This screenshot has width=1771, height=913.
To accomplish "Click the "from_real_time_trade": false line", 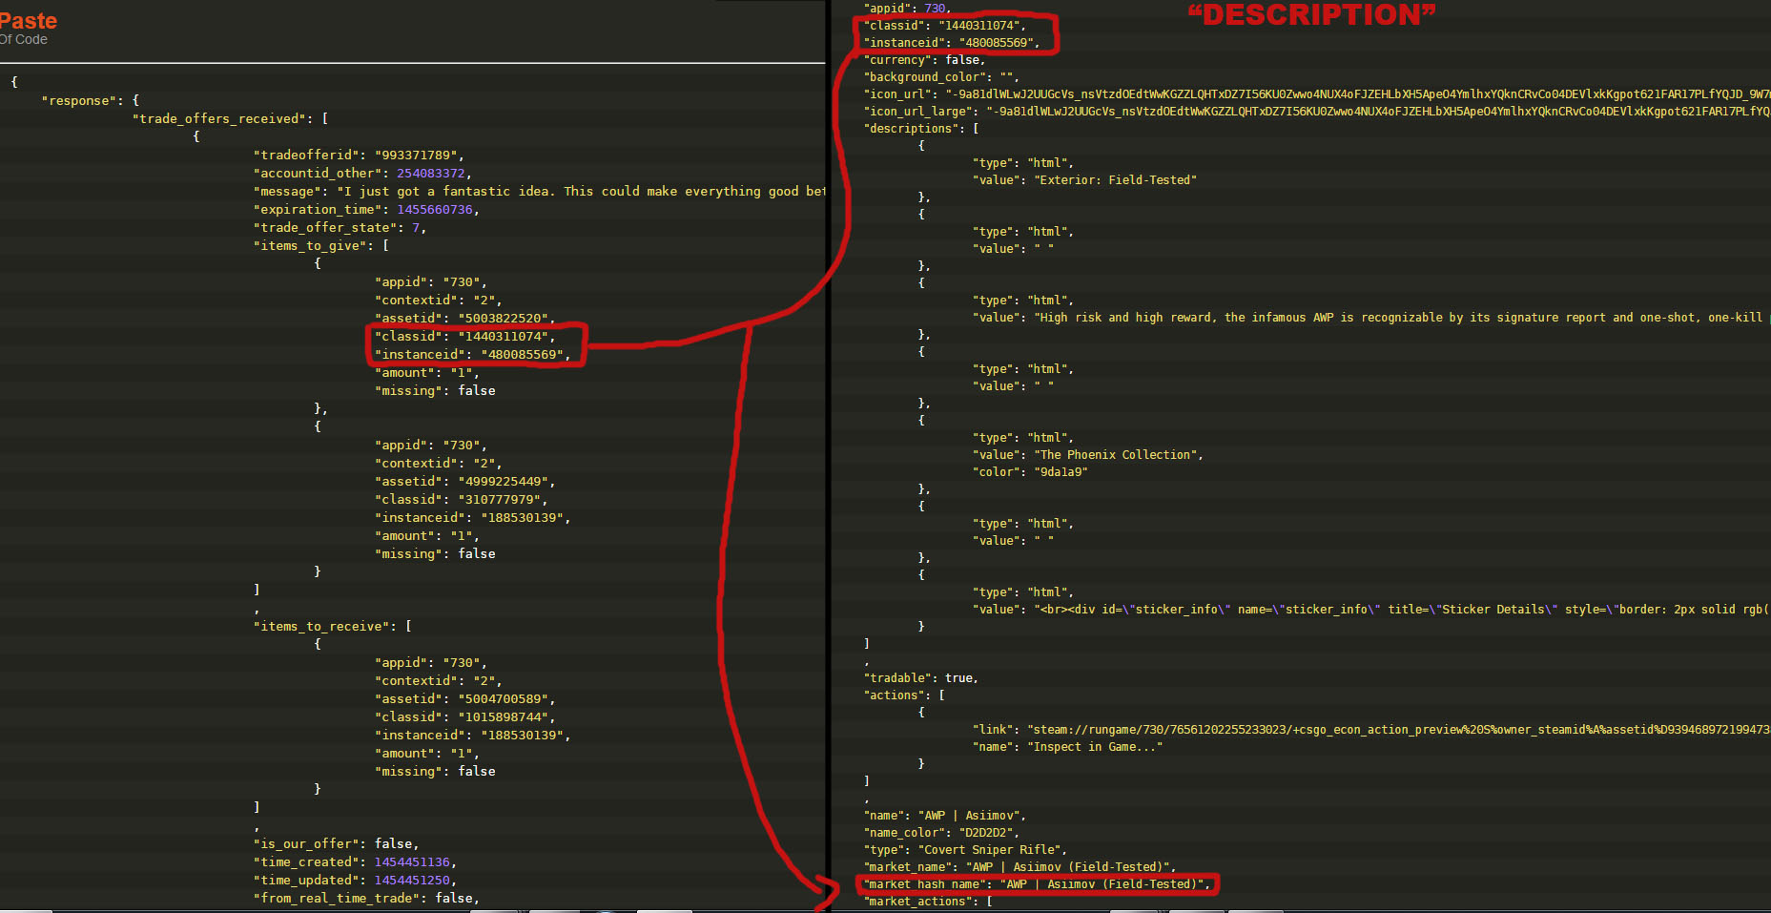I will [x=366, y=898].
